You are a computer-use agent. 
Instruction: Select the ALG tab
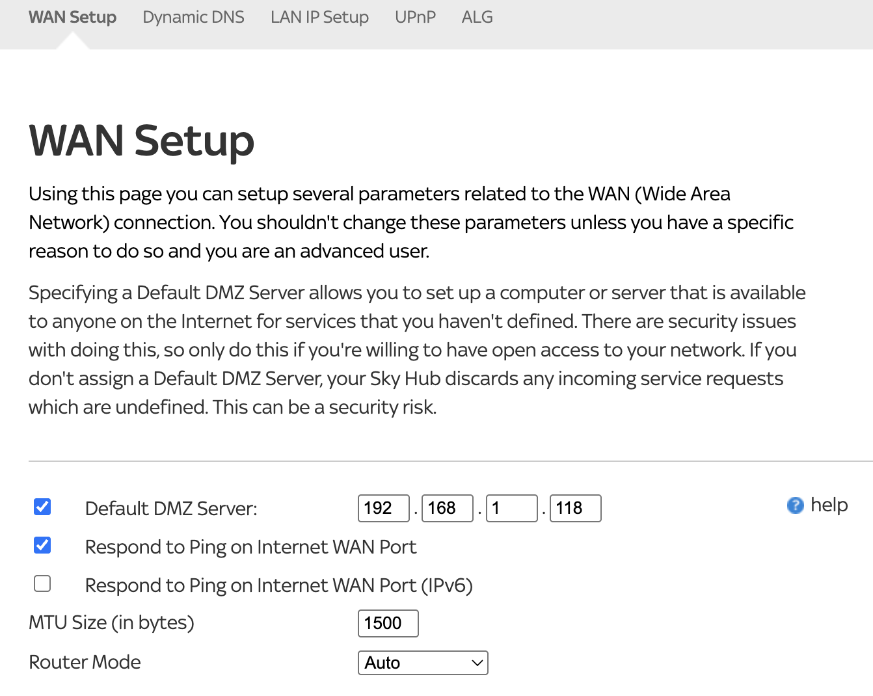(x=477, y=18)
